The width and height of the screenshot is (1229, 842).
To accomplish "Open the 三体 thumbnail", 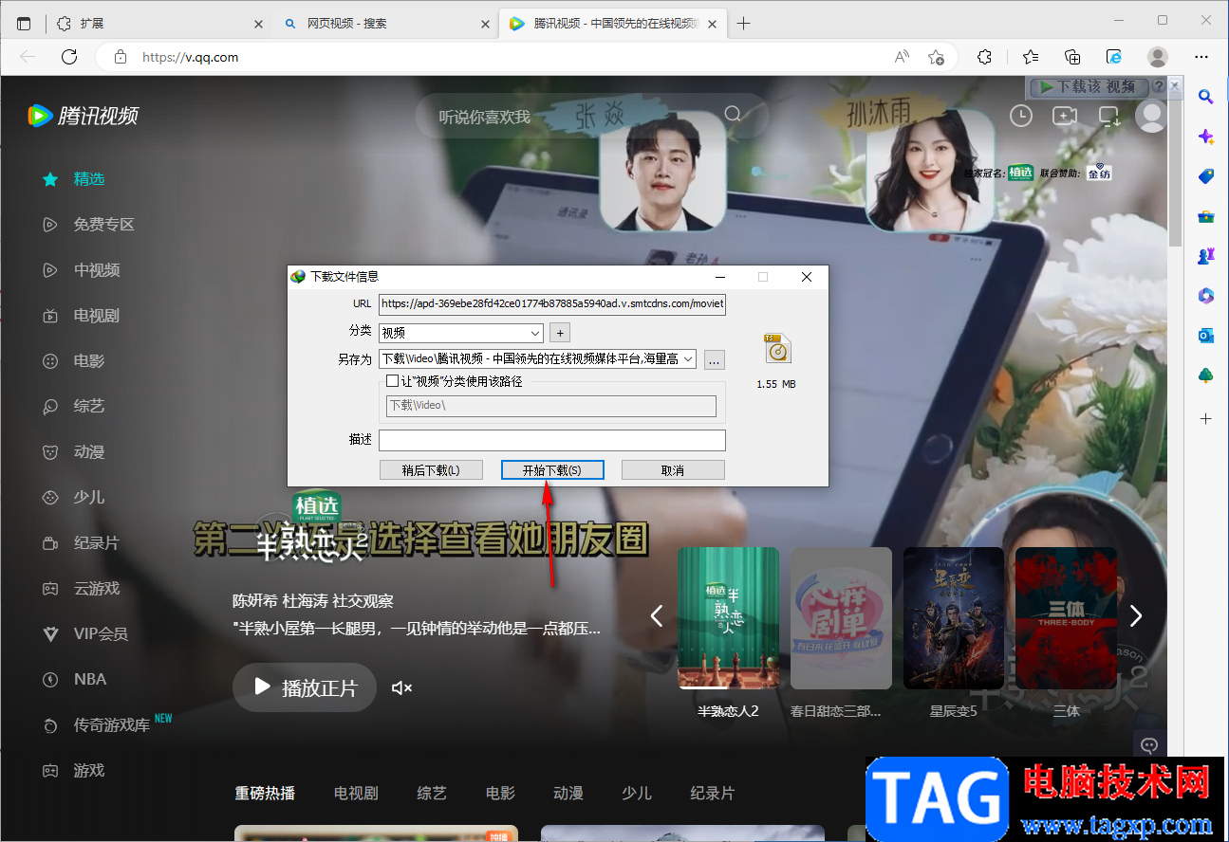I will pyautogui.click(x=1066, y=618).
